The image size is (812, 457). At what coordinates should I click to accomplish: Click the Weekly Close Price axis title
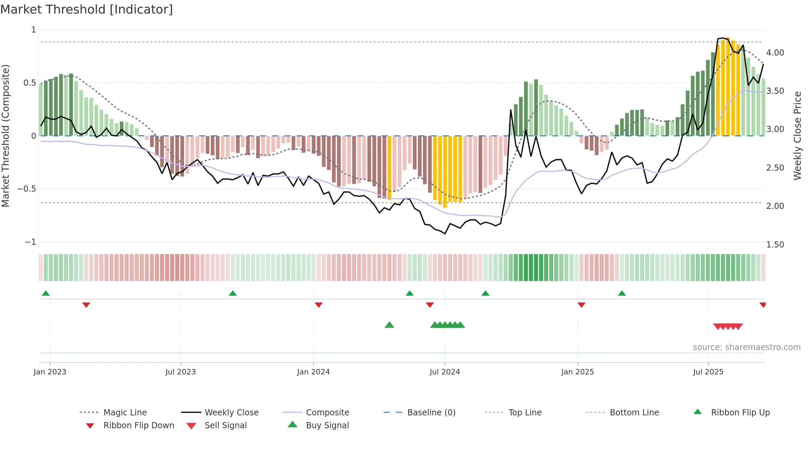coord(797,136)
